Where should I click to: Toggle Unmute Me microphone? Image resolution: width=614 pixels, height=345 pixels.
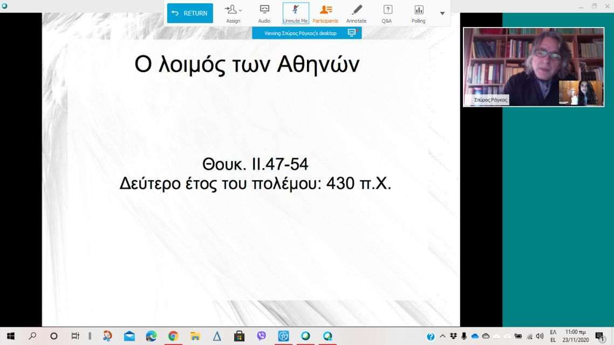tap(296, 13)
